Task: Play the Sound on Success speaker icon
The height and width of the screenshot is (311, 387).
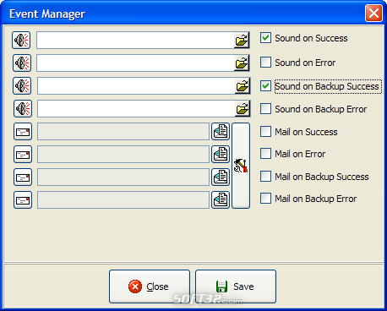Action: click(x=21, y=40)
